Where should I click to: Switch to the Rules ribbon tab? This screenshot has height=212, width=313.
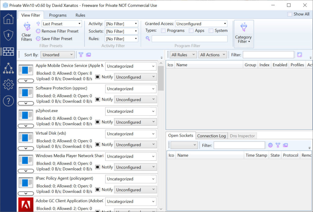(80, 15)
